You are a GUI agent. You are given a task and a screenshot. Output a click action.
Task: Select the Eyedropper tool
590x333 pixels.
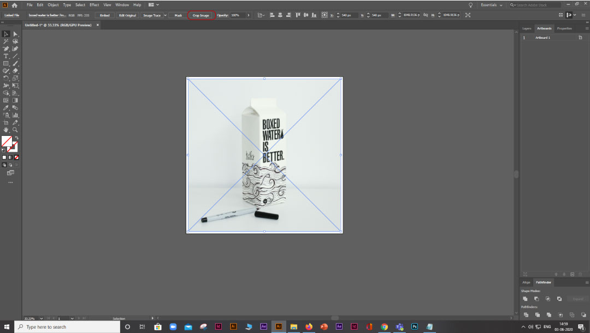click(6, 108)
